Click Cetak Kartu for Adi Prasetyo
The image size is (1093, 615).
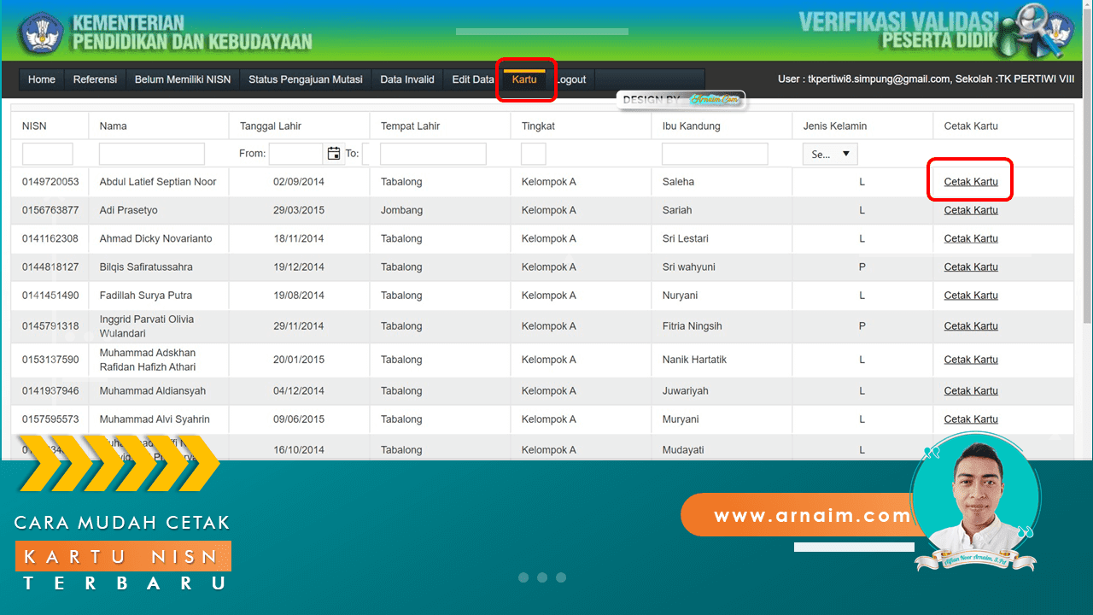click(x=971, y=210)
